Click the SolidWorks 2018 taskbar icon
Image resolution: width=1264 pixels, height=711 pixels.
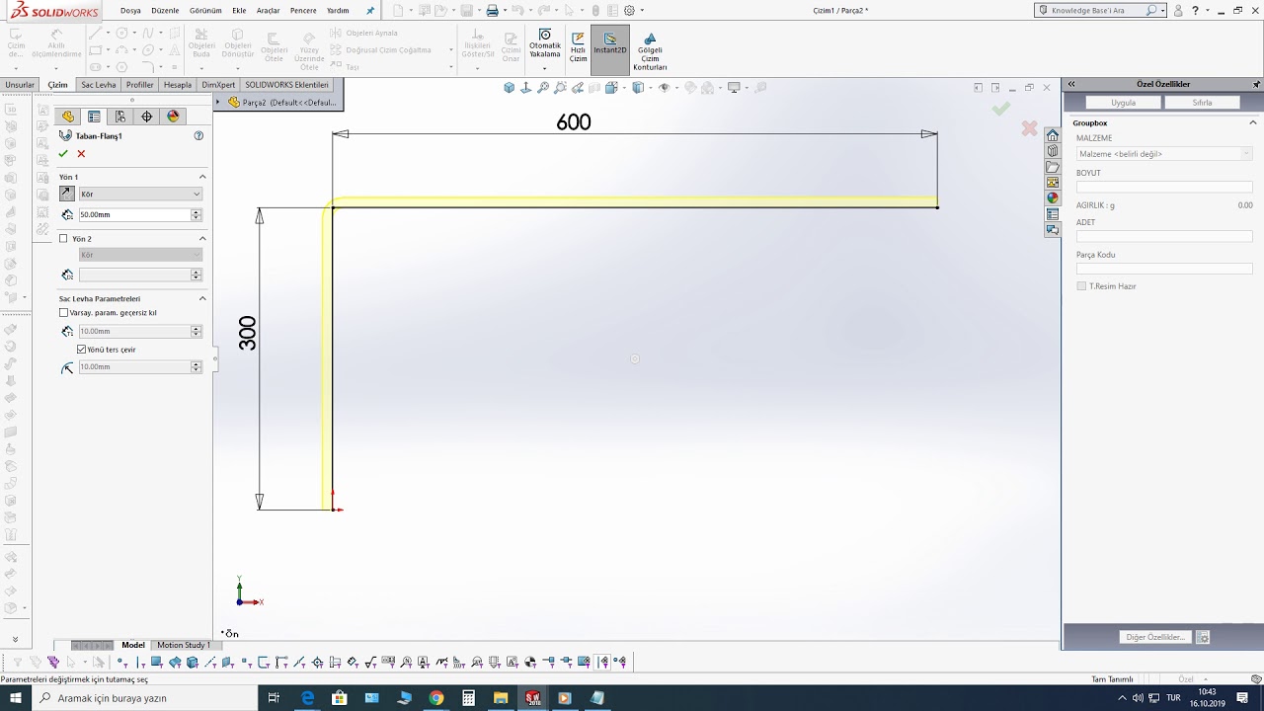(532, 698)
